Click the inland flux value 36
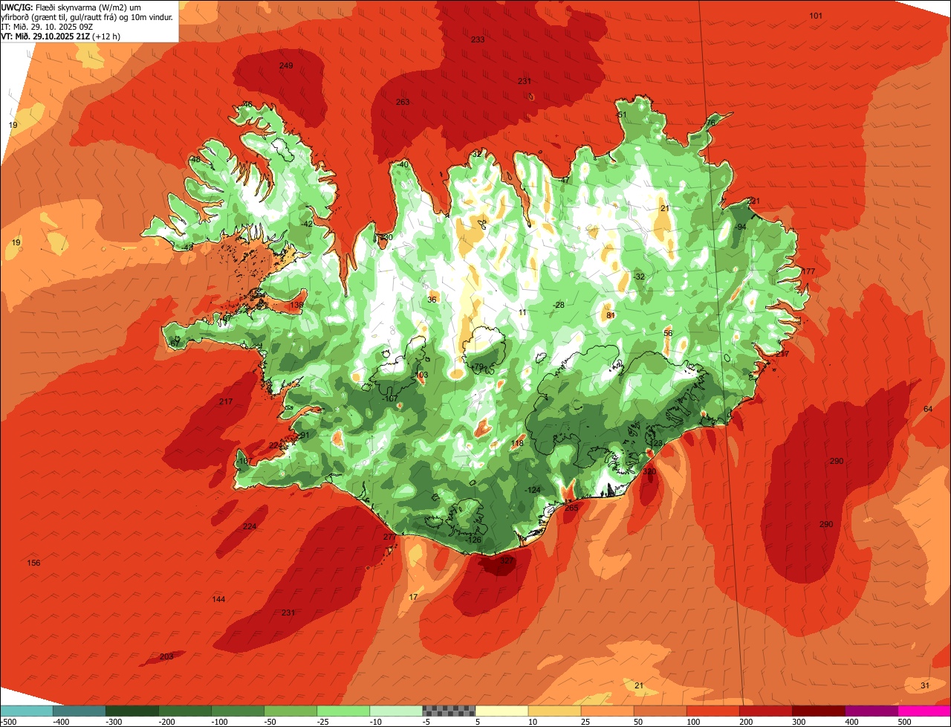Image resolution: width=951 pixels, height=727 pixels. click(x=432, y=300)
